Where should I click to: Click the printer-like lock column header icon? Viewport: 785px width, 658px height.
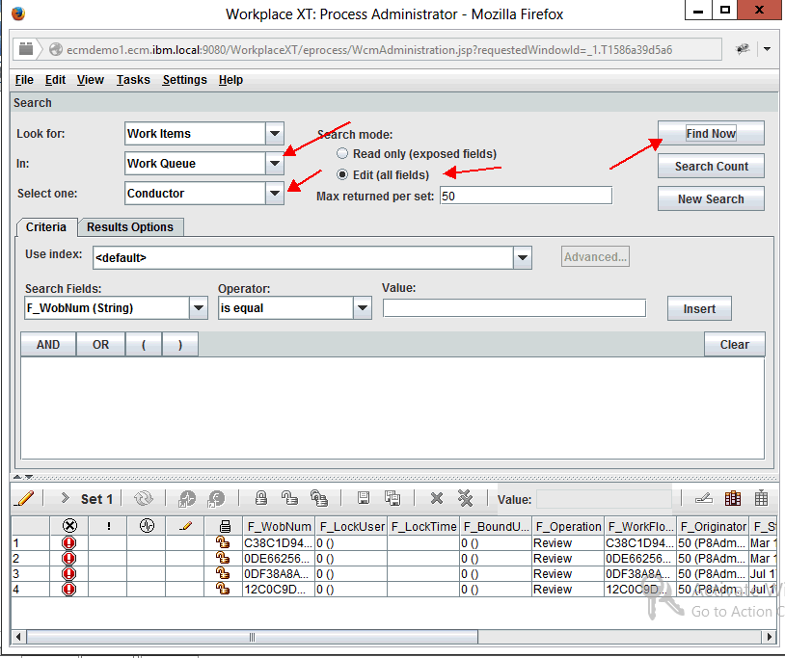225,526
